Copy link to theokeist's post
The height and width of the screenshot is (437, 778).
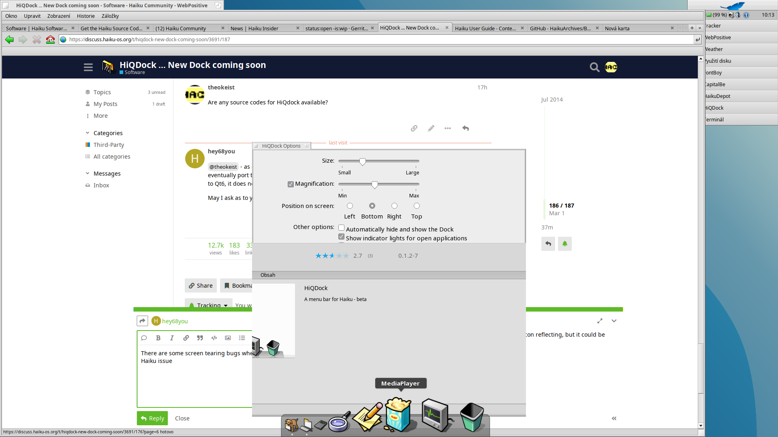[414, 128]
